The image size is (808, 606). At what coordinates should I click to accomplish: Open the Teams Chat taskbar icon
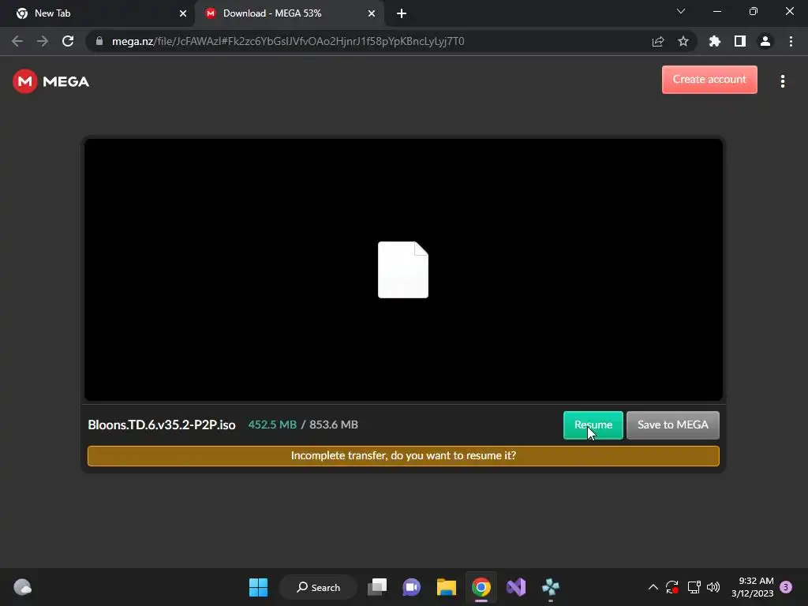click(412, 587)
